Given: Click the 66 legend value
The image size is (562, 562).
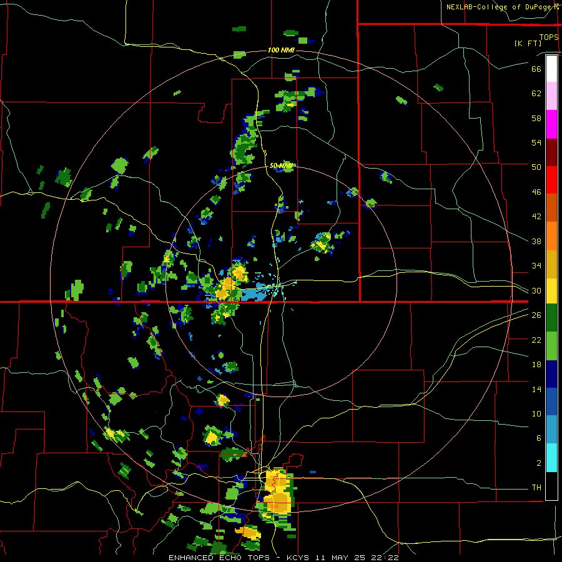Looking at the screenshot, I should pos(536,69).
